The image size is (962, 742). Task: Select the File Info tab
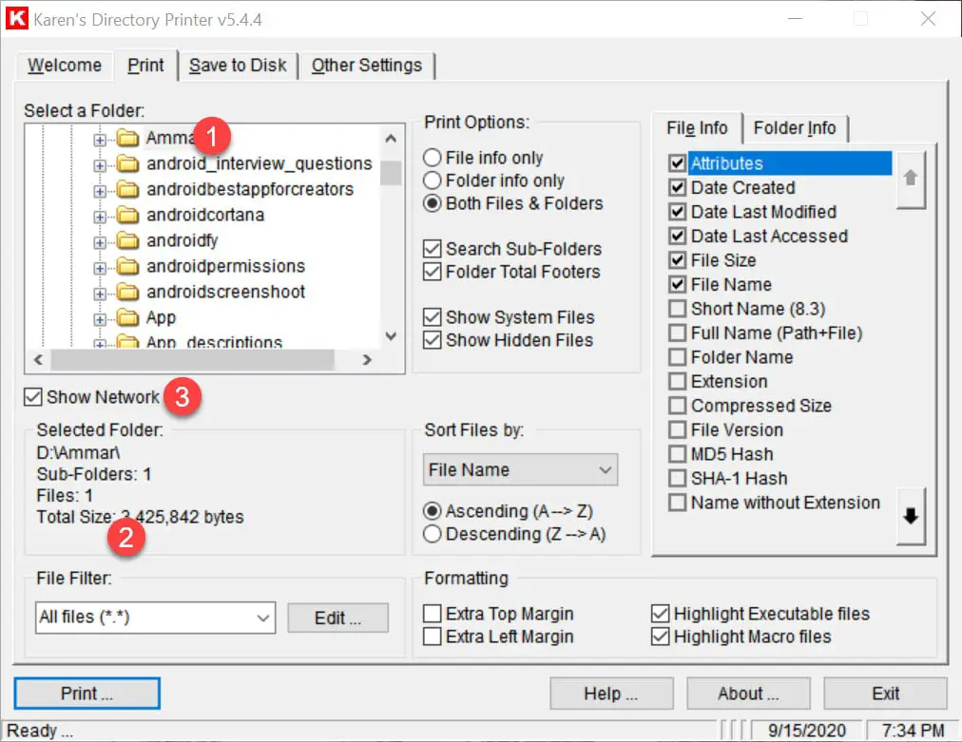click(x=697, y=128)
